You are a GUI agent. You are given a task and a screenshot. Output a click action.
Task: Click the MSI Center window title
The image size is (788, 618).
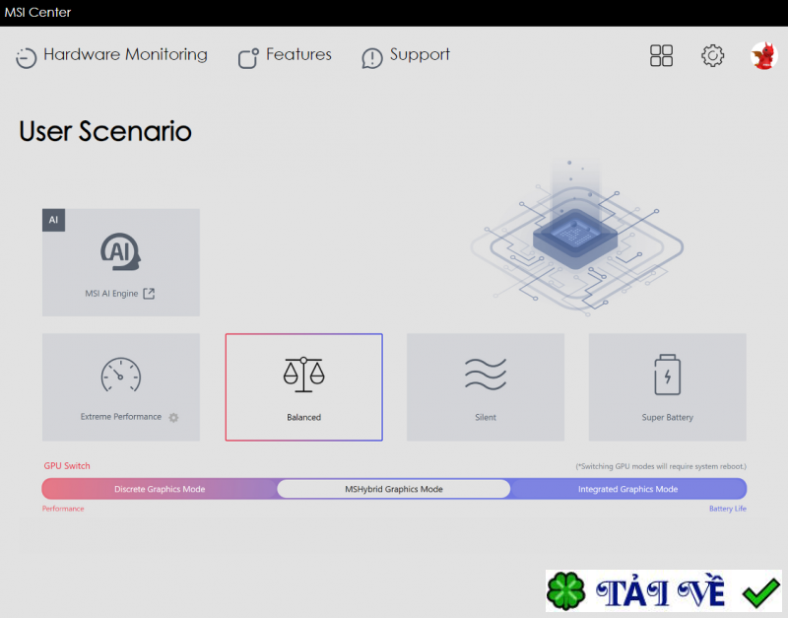(37, 12)
